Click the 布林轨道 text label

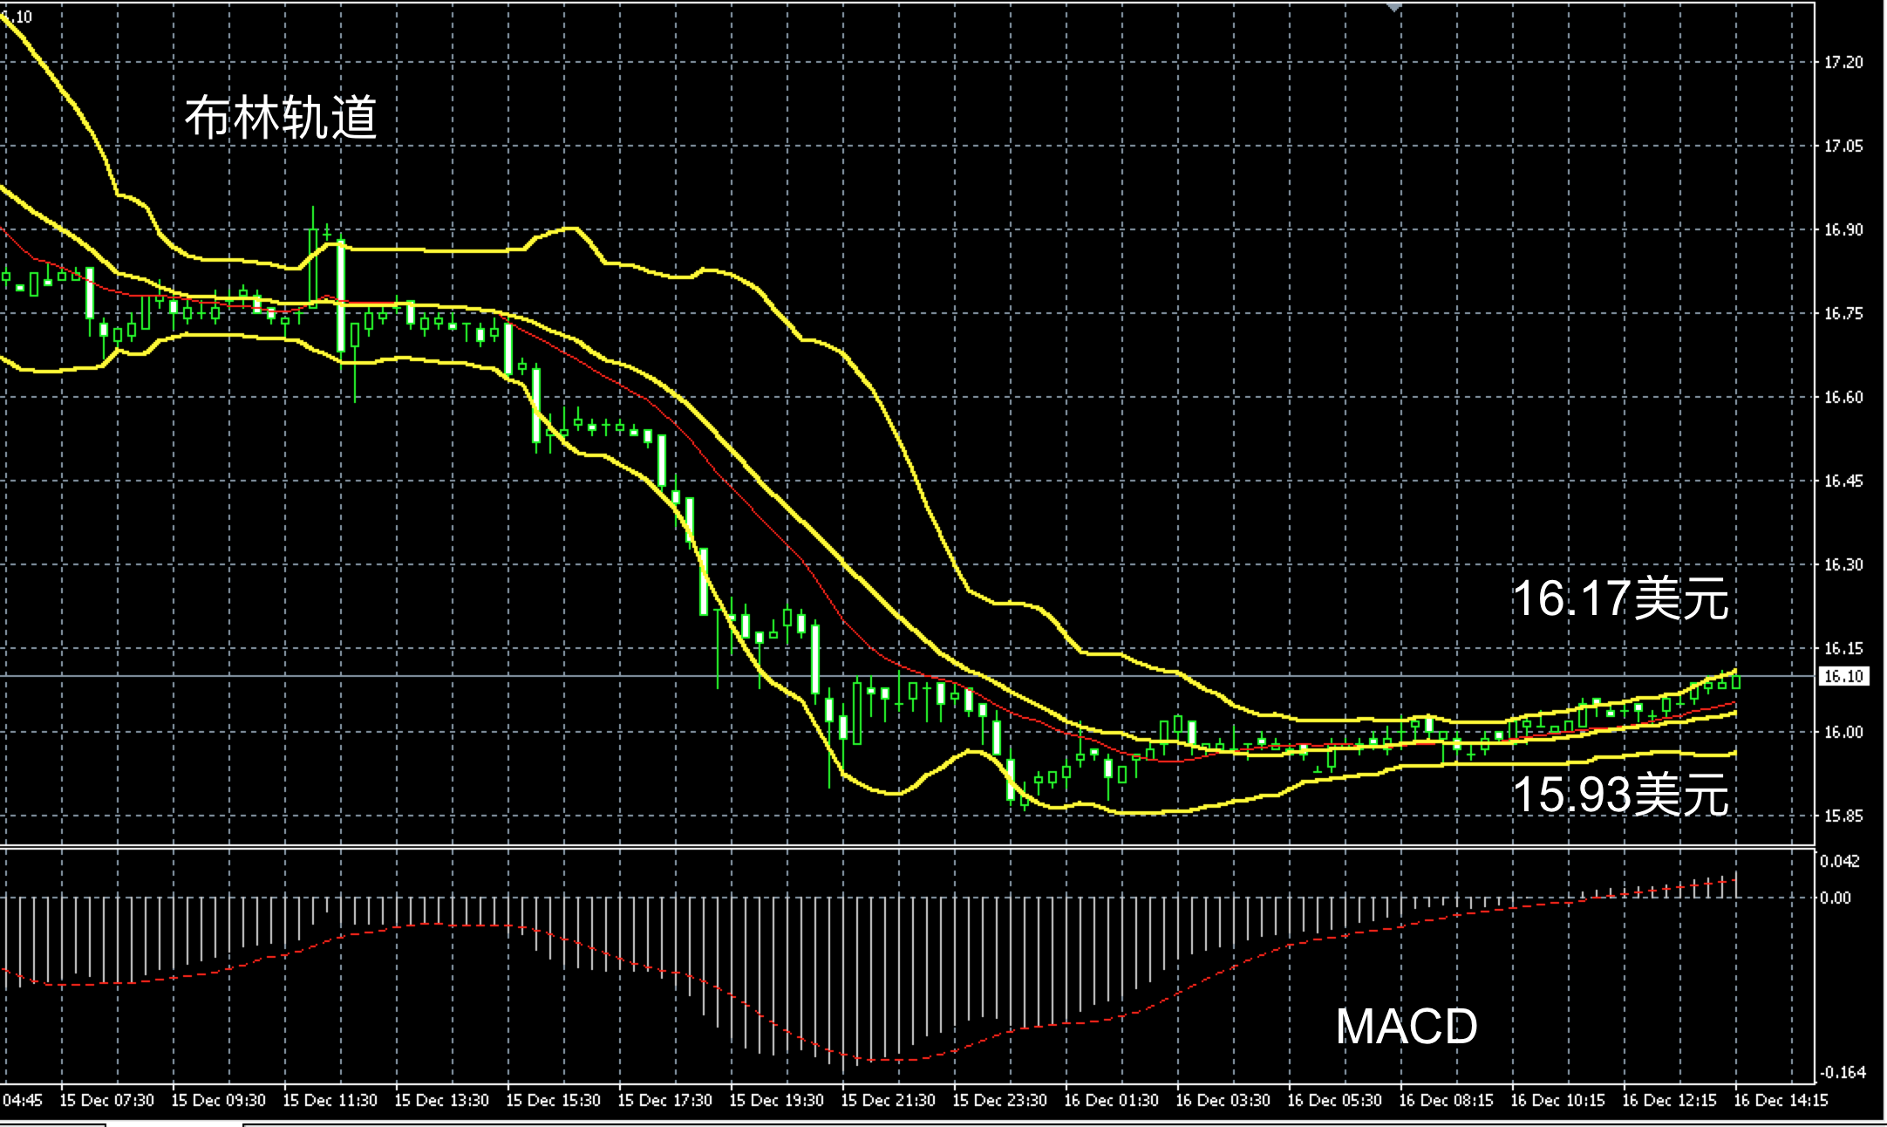click(x=281, y=118)
